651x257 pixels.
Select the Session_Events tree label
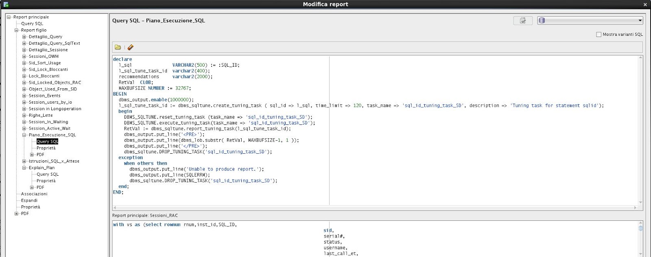click(x=44, y=96)
